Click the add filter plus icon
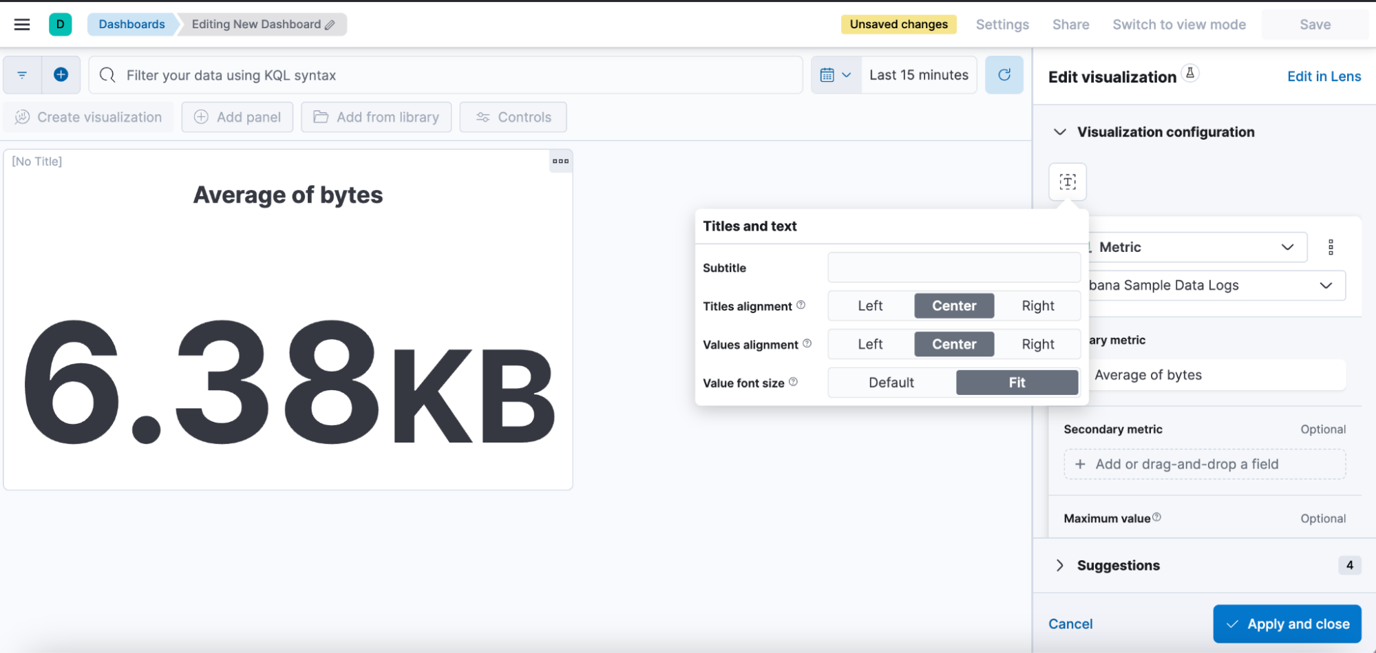This screenshot has height=653, width=1376. coord(61,74)
